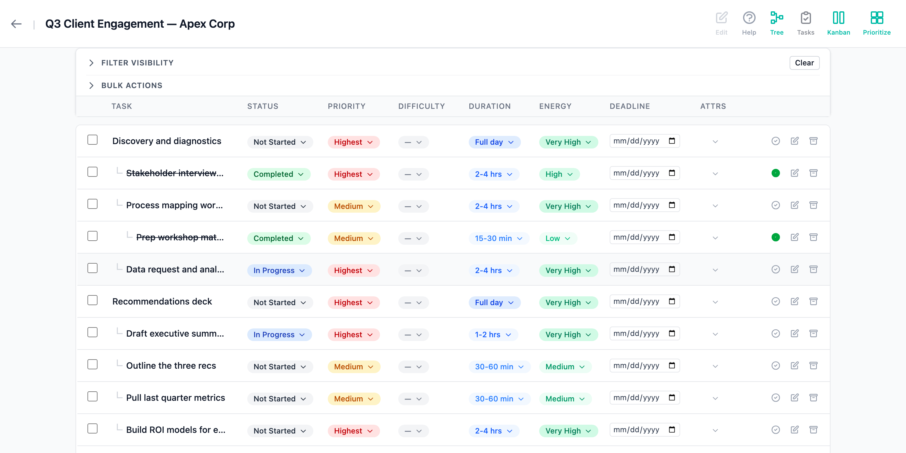Mark Outline the three recs complete
Screen dimensions: 906x453
pyautogui.click(x=775, y=366)
